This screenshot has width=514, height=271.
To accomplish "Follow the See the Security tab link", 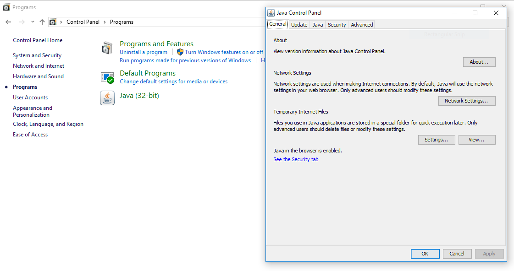I will point(296,159).
